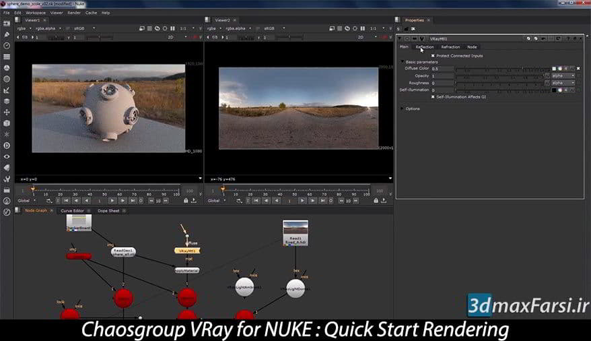Open Opacity alpha channel dropdown

(x=563, y=76)
